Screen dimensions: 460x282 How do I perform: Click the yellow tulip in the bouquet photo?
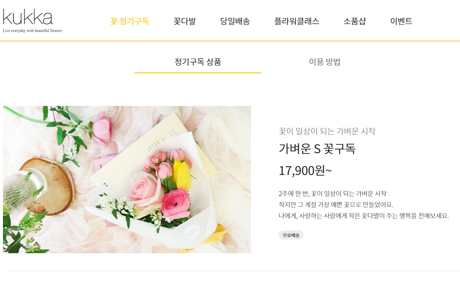click(x=182, y=175)
